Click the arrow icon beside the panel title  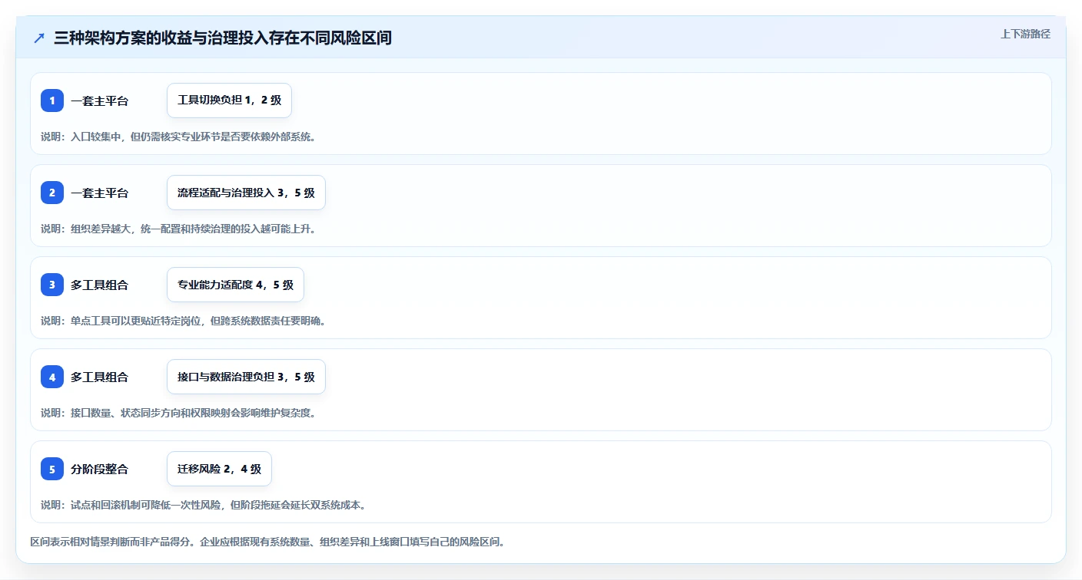39,38
